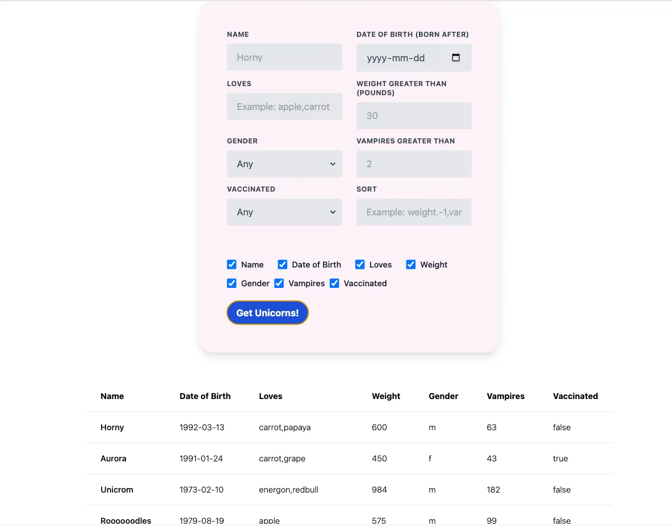Viewport: 672px width, 526px height.
Task: Open the Gender dropdown
Action: [284, 164]
